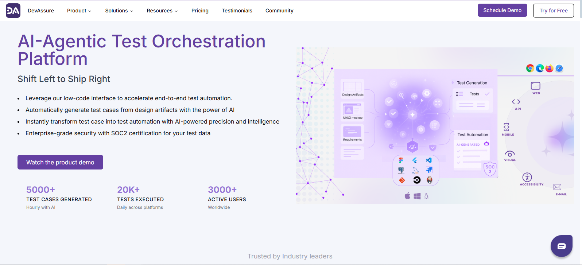
Task: Click the Linux penguin icon
Action: (x=426, y=196)
